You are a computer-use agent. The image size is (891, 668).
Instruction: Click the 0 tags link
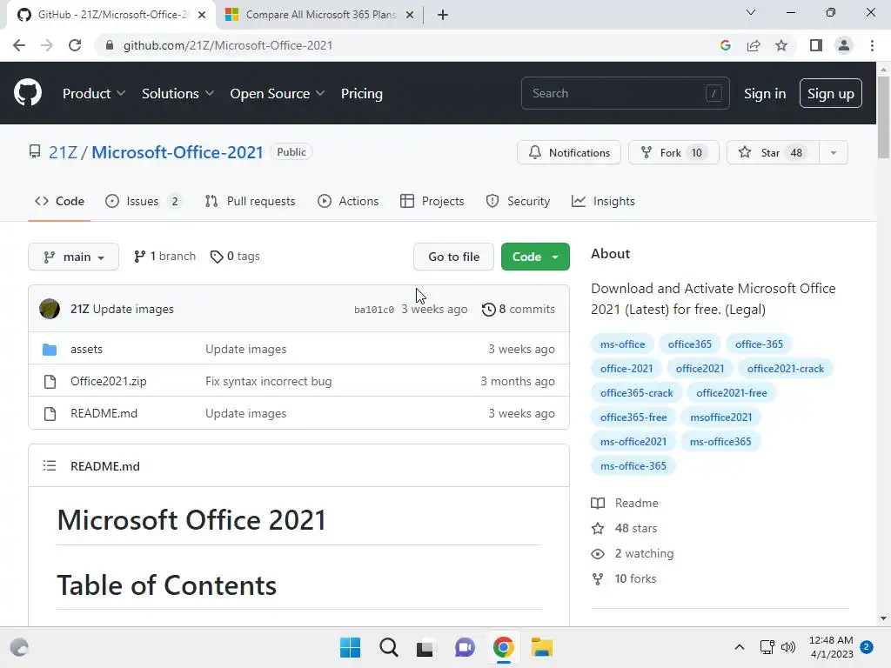click(235, 257)
